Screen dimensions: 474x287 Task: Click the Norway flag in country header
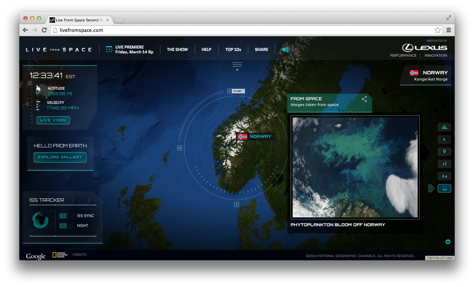[414, 73]
